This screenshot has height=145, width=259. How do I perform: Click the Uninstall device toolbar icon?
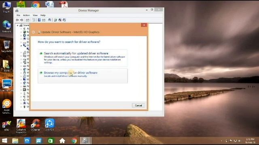tap(60, 20)
